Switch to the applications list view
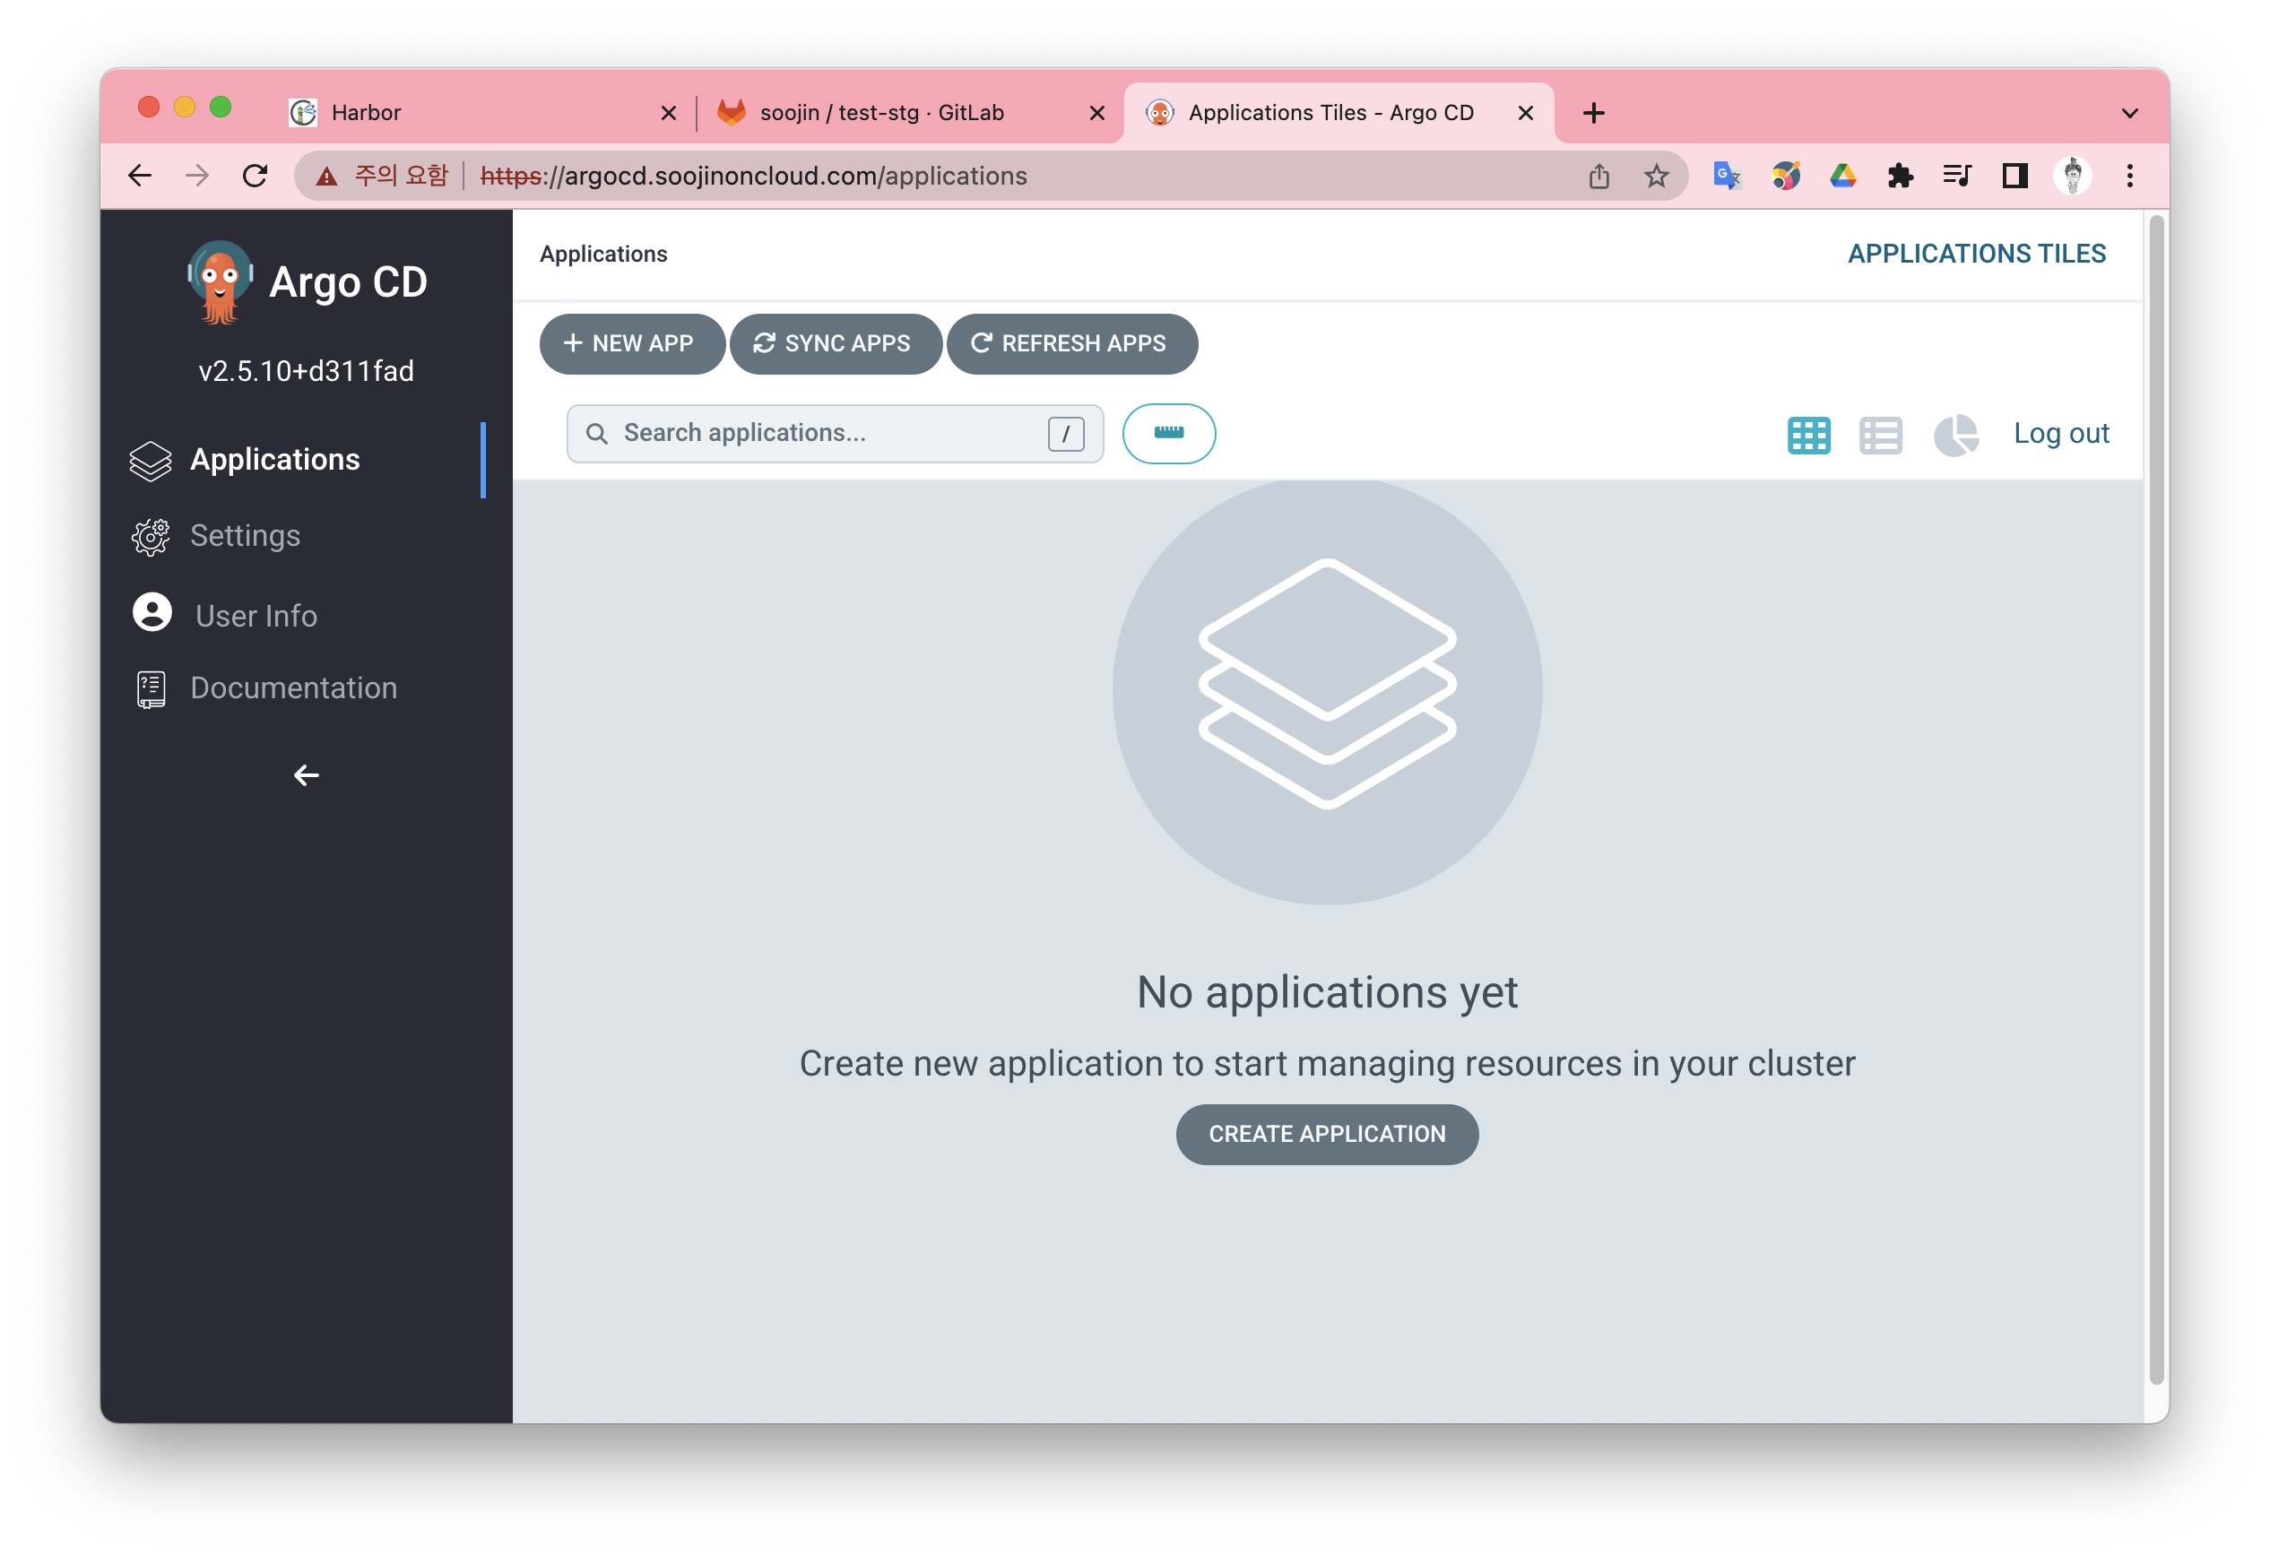The image size is (2270, 1556). click(1880, 435)
